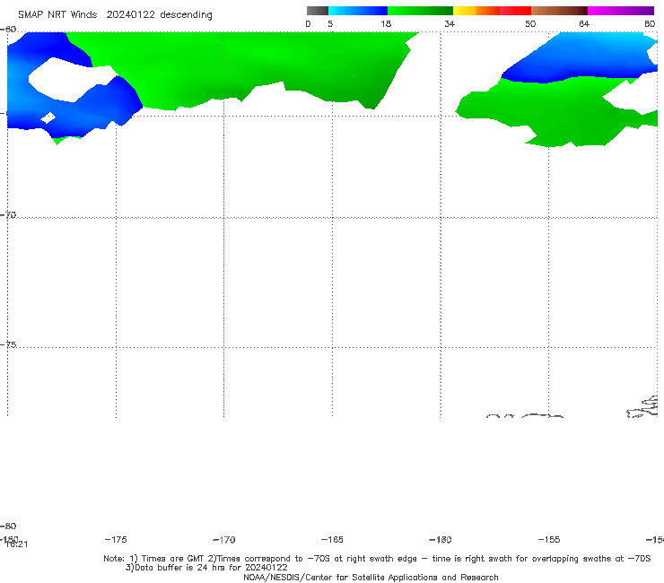Viewport: 664px width, 583px height.
Task: Click the latitude label '-75'
Action: click(x=8, y=344)
